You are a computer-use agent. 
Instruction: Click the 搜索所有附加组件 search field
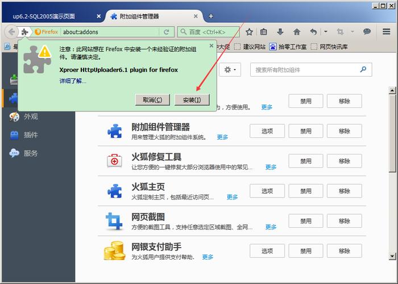[x=311, y=69]
